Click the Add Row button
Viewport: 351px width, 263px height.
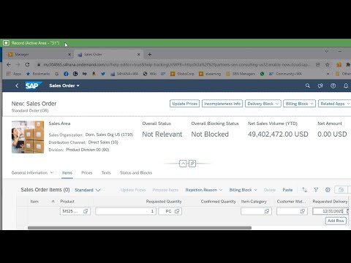click(336, 221)
